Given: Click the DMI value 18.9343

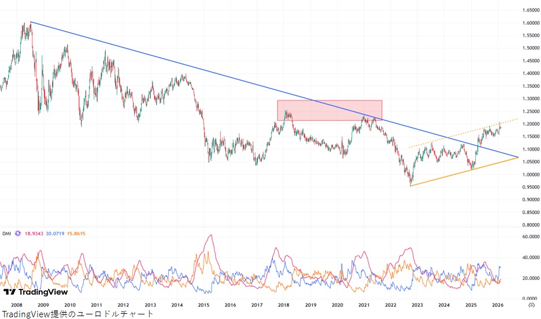Looking at the screenshot, I should tap(35, 233).
